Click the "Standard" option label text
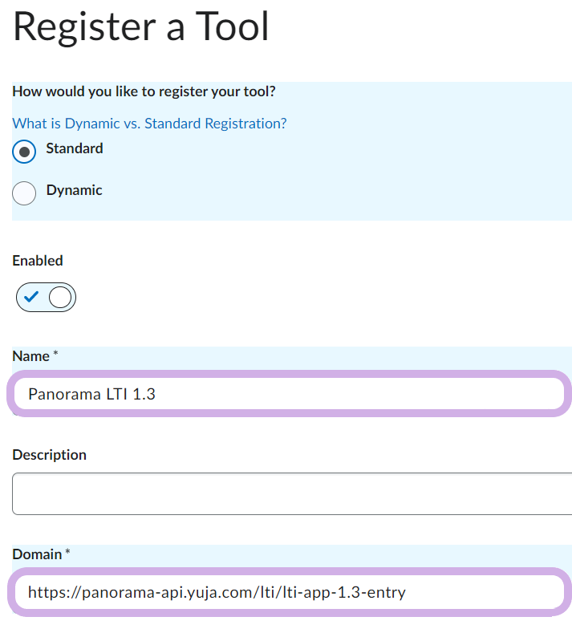 coord(75,148)
